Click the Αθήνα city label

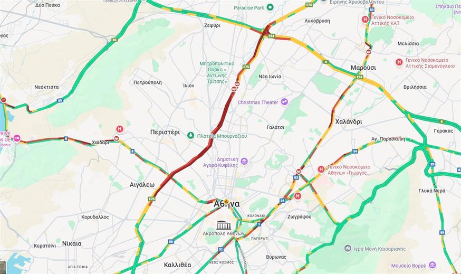227,204
